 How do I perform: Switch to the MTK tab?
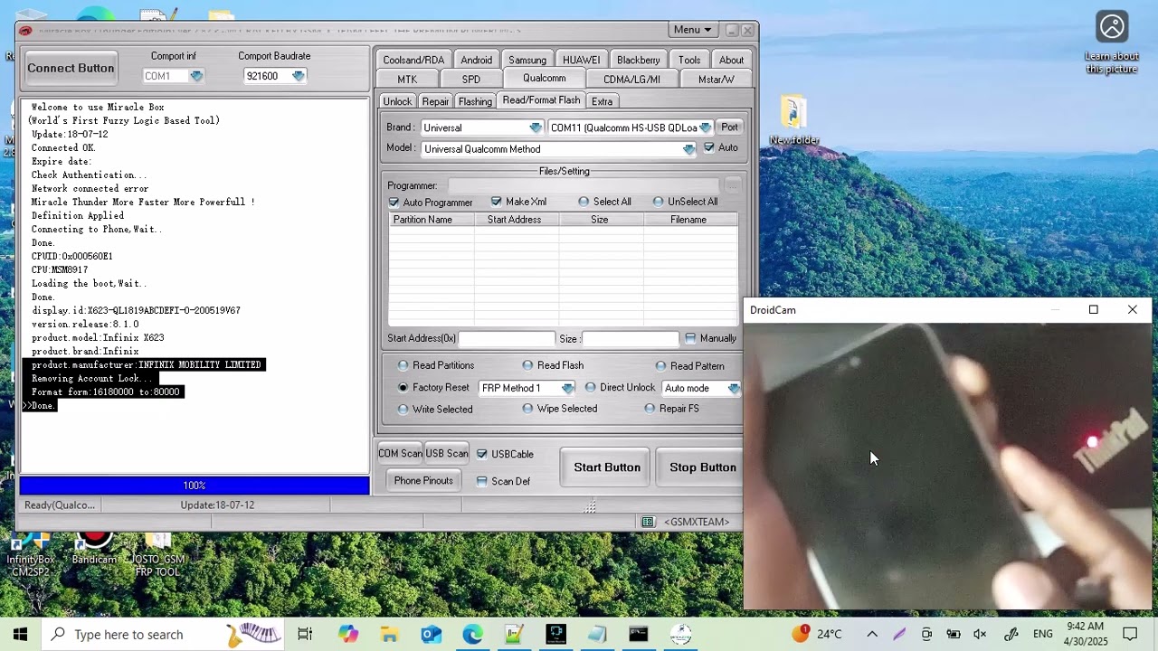(x=407, y=80)
